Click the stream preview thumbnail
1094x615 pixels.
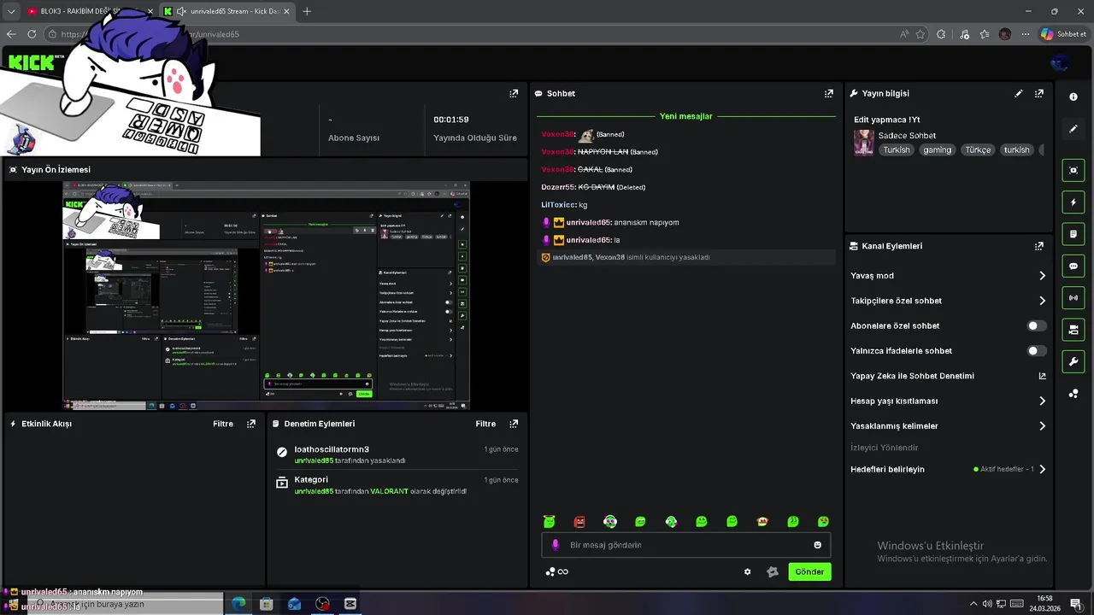266,296
